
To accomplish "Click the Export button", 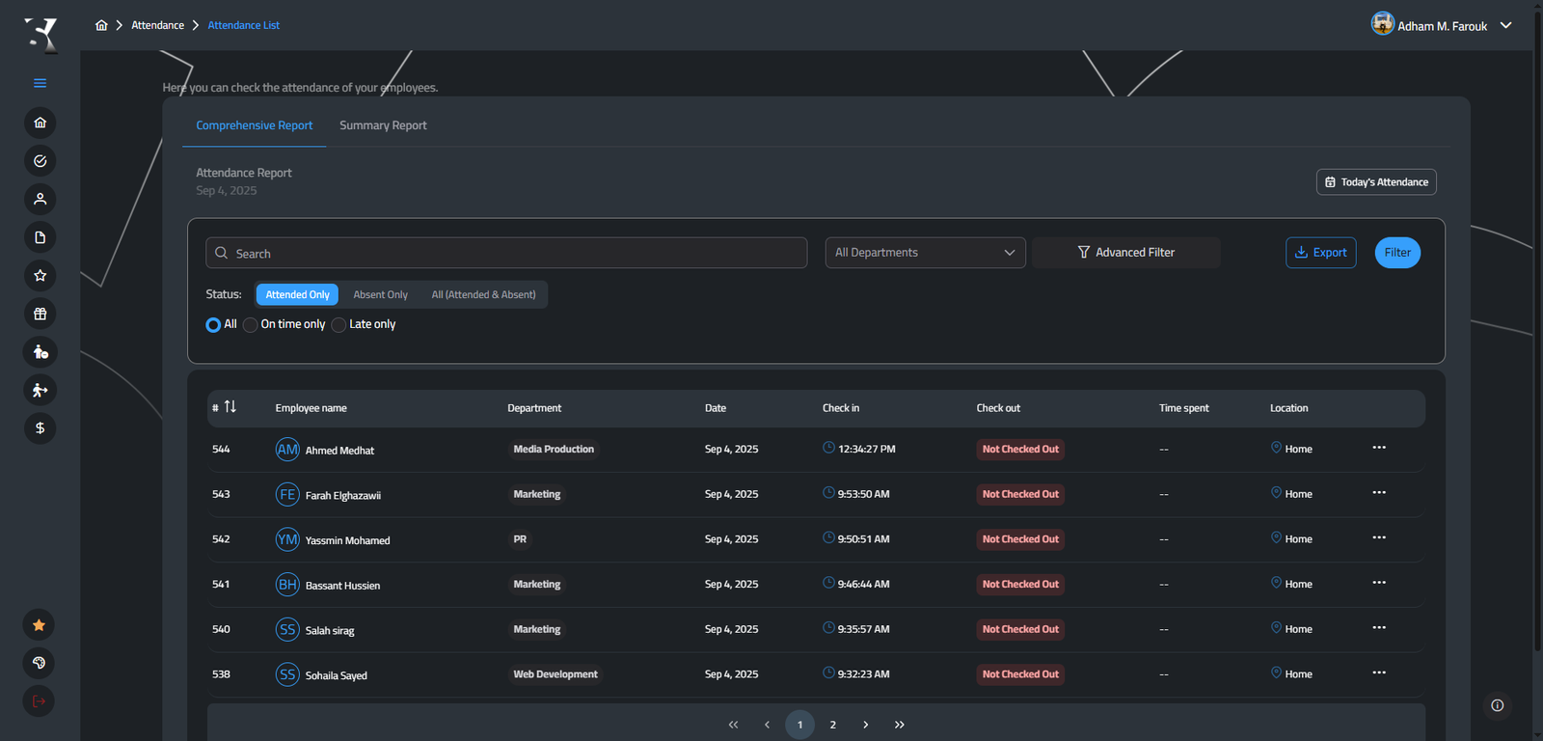I will [1320, 253].
